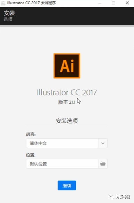Click the installer icon in the title bar
The width and height of the screenshot is (134, 203).
point(3,3)
